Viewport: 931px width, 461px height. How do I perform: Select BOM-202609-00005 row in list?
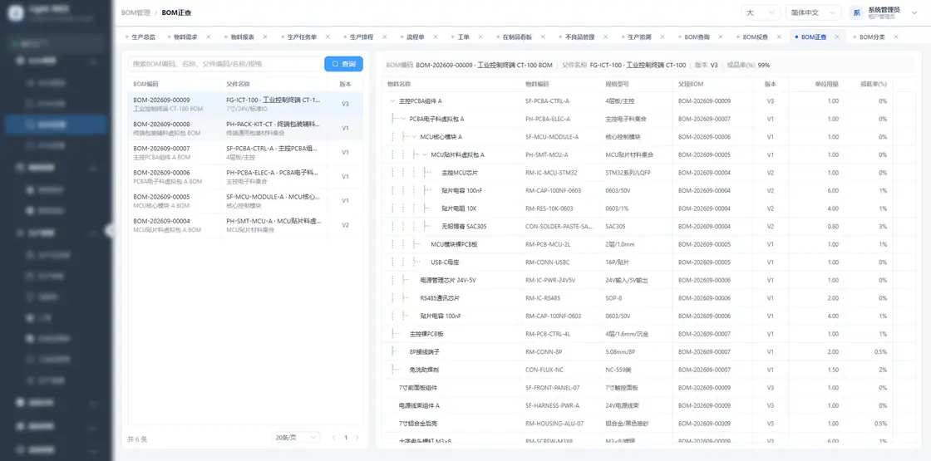(245, 200)
